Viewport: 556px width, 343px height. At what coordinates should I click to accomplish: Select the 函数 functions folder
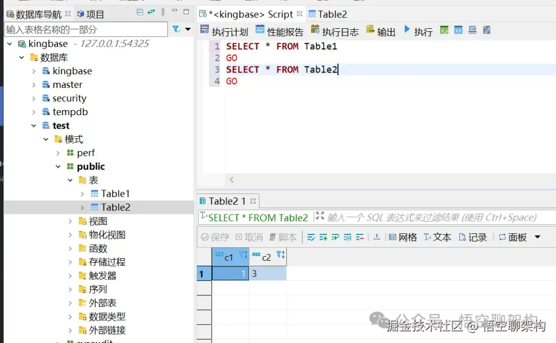(98, 248)
